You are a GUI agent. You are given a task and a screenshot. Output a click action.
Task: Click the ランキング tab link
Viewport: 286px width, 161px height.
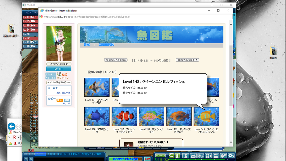(x=106, y=45)
